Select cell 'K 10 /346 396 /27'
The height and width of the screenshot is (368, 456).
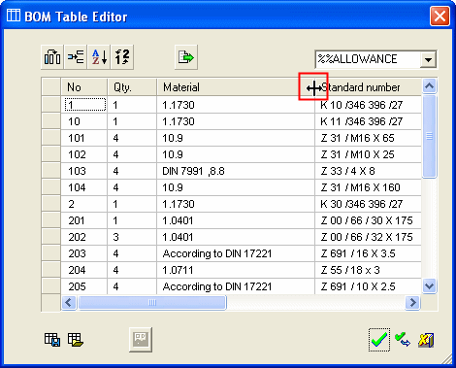(368, 105)
